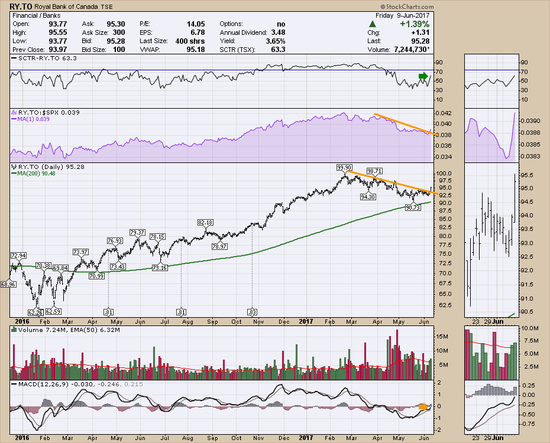The image size is (550, 443).
Task: Click the +1.39% percent change value
Action: pyautogui.click(x=415, y=24)
